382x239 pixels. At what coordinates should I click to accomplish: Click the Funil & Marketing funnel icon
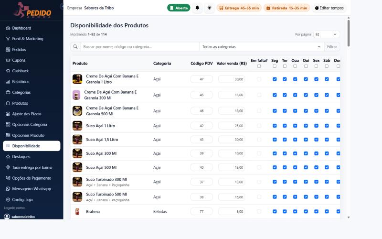point(8,39)
